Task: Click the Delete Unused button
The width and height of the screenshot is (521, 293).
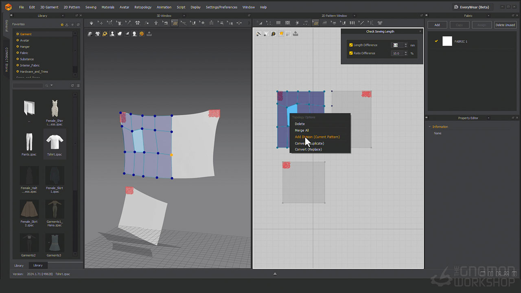Action: coord(505,25)
